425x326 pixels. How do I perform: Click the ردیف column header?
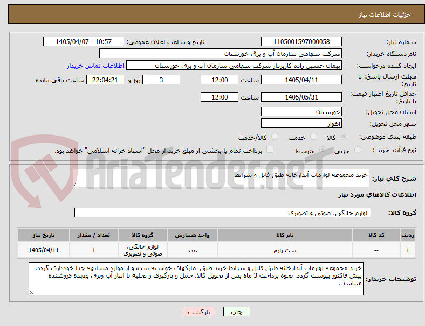click(407, 235)
